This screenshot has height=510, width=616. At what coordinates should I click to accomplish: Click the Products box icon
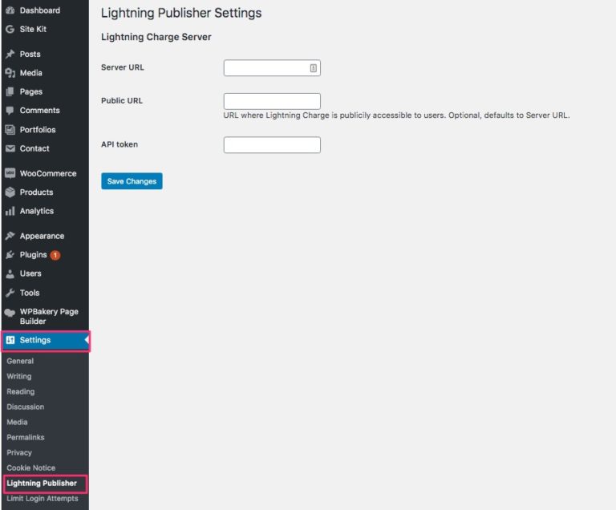10,192
